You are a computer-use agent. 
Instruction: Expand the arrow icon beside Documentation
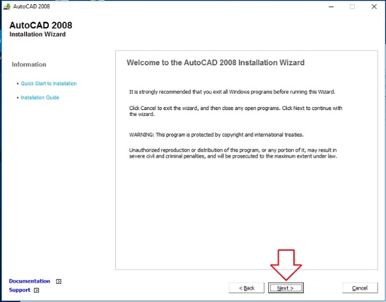click(59, 281)
